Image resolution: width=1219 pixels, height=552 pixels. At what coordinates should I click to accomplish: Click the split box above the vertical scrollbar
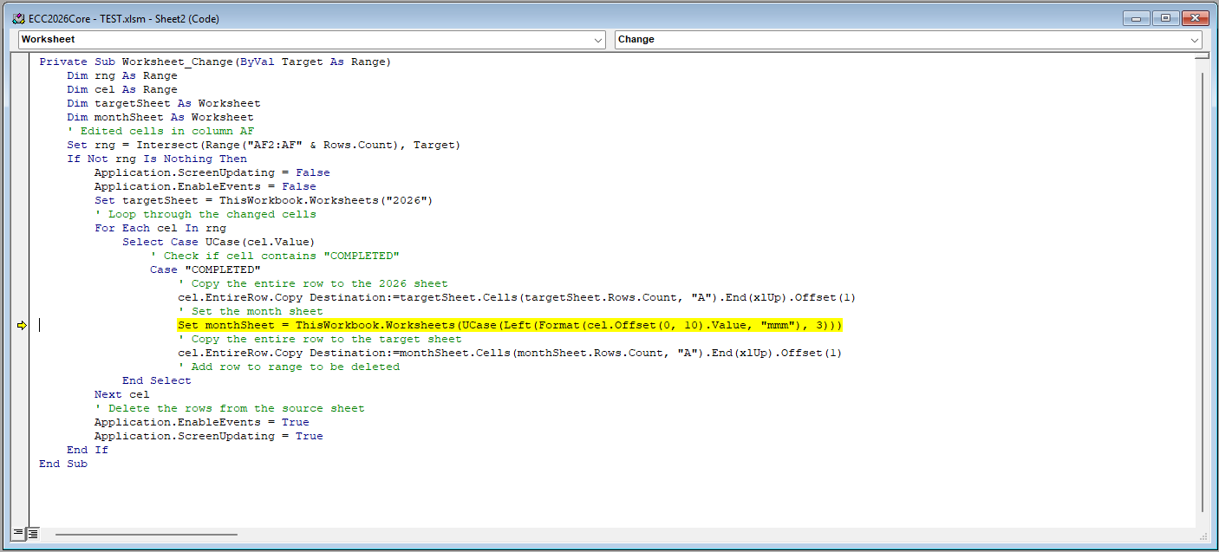tap(1205, 55)
